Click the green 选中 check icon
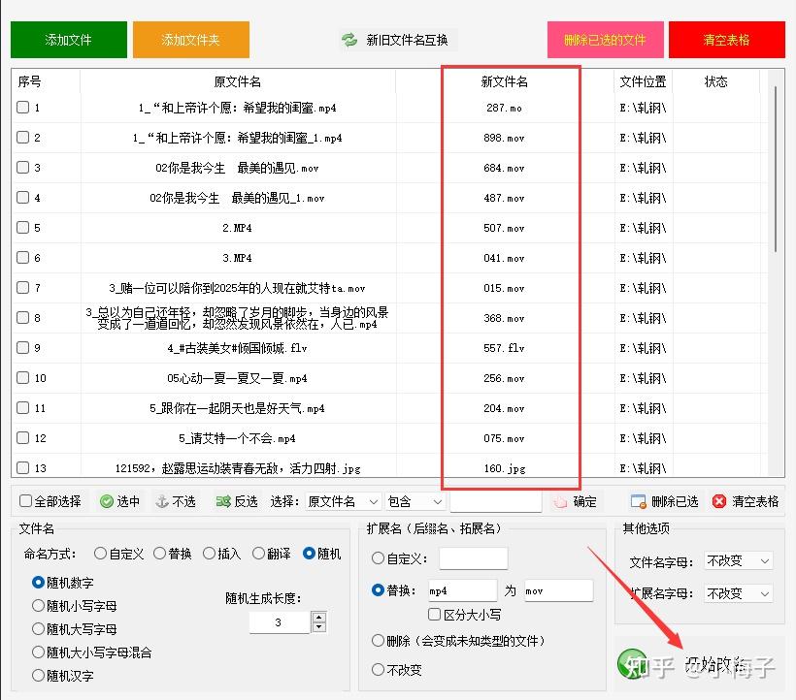The image size is (796, 700). pyautogui.click(x=107, y=501)
